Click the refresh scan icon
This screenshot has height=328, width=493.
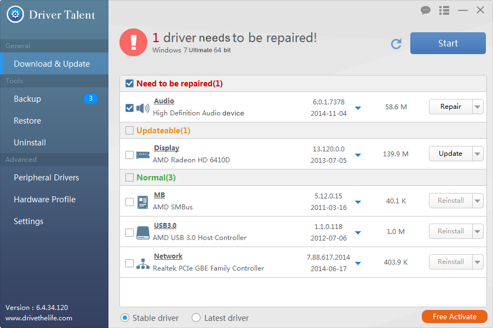(396, 44)
